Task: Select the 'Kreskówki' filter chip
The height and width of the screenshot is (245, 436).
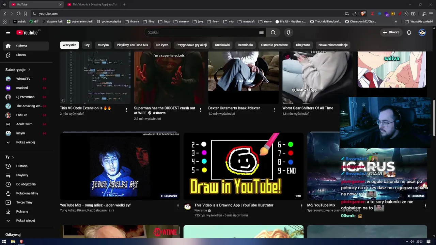Action: (222, 45)
